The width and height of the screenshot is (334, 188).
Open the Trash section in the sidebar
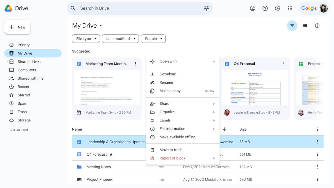22,112
